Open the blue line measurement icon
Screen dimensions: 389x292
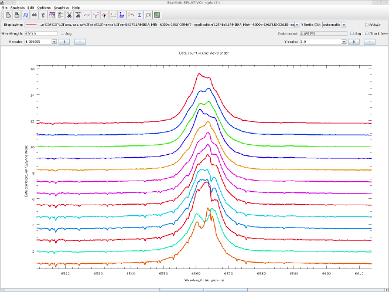click(122, 15)
